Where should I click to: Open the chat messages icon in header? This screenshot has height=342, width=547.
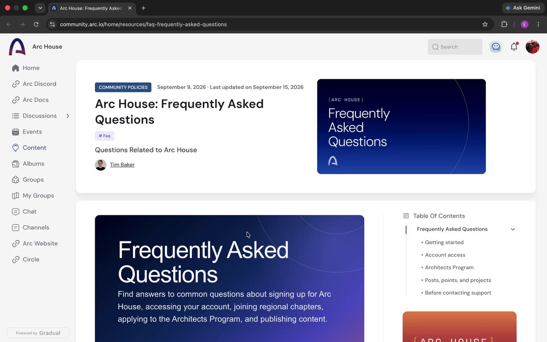point(496,47)
